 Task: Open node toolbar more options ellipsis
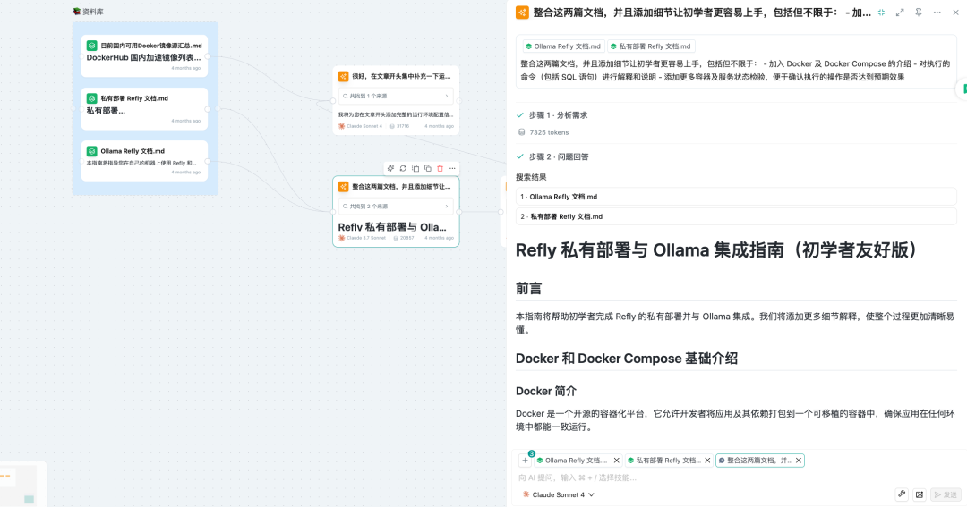click(452, 168)
